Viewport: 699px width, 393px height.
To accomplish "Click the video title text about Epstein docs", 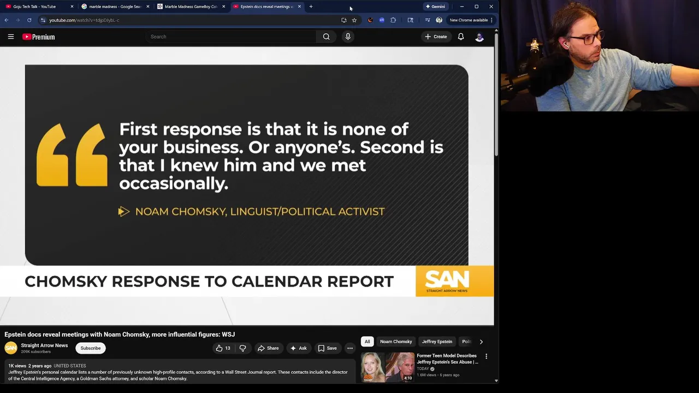I will [x=120, y=335].
